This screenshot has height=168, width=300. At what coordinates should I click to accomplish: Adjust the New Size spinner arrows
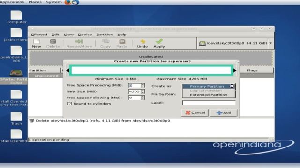click(x=142, y=91)
